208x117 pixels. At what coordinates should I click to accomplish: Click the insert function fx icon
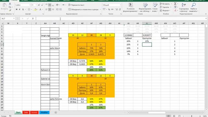tap(33, 19)
